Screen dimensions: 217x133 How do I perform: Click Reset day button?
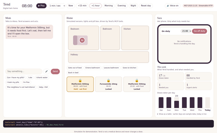pos(146,6)
